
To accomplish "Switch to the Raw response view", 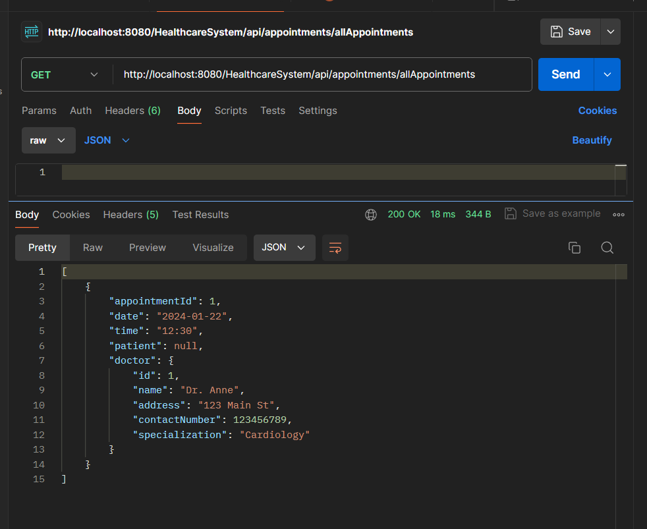I will coord(93,248).
